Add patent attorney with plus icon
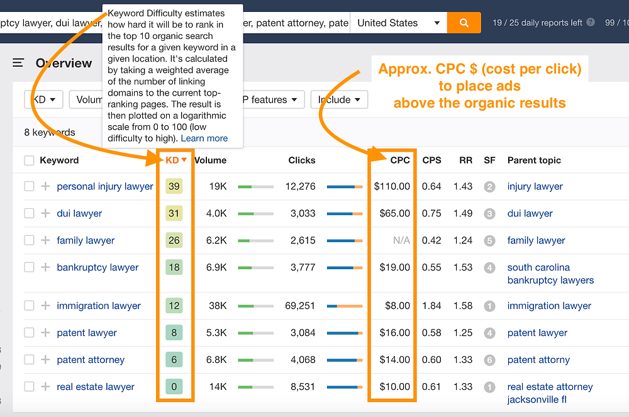Screen dimensions: 629x417 45,360
